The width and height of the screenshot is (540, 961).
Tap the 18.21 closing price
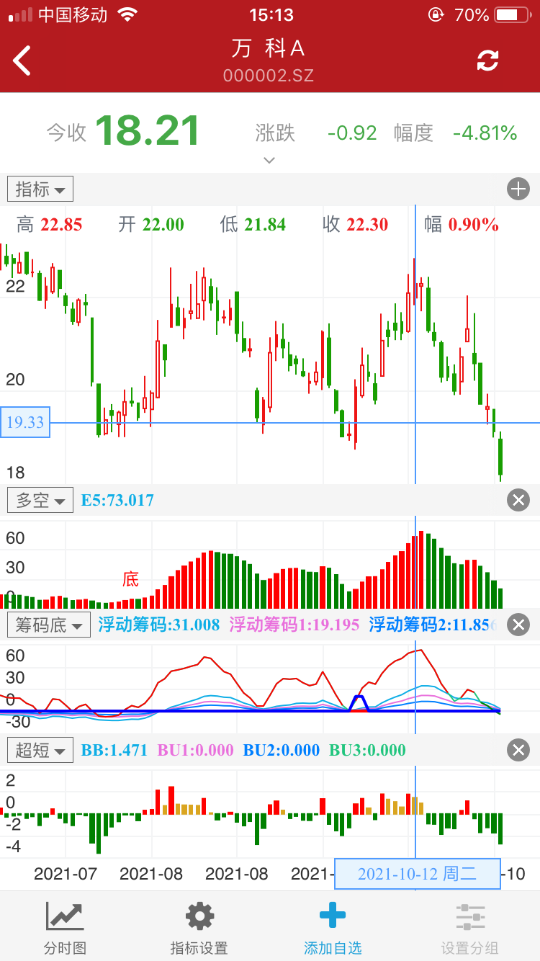point(148,131)
